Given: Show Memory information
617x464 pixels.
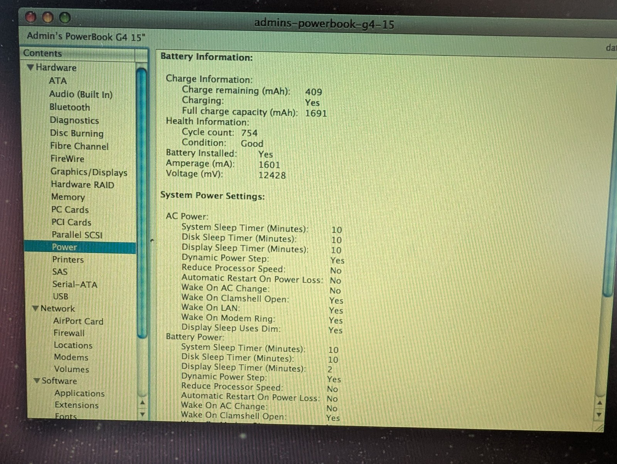Looking at the screenshot, I should pyautogui.click(x=68, y=197).
